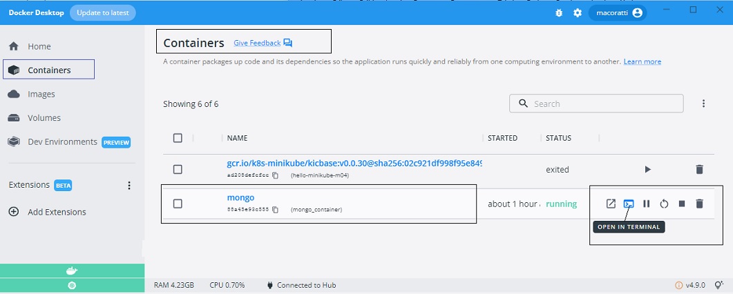Start the exited kicbase container
The width and height of the screenshot is (733, 294).
pos(647,169)
